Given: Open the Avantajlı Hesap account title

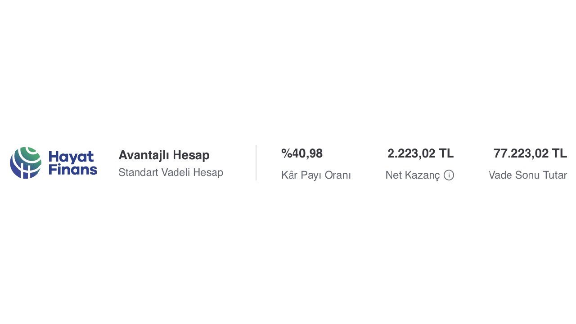Looking at the screenshot, I should click(164, 155).
